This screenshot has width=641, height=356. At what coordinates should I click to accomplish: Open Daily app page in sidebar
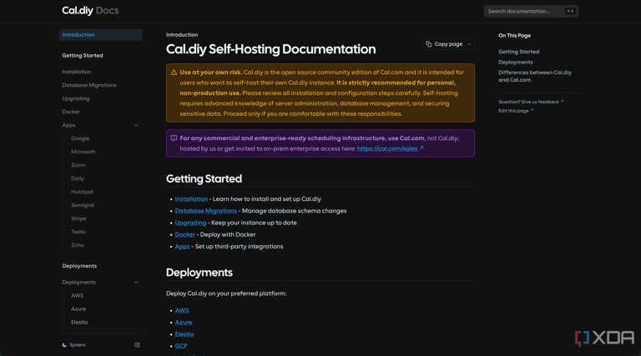point(78,178)
